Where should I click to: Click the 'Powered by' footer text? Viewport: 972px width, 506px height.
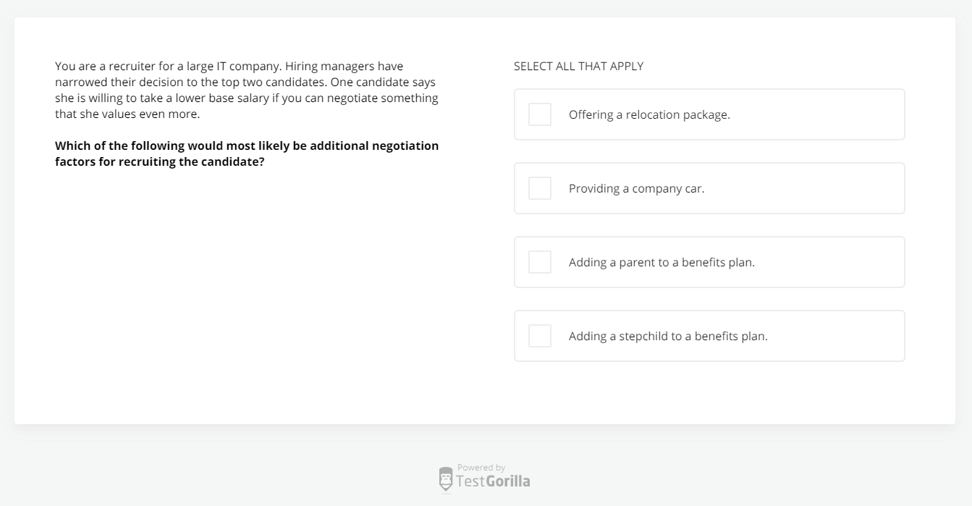[x=481, y=468]
